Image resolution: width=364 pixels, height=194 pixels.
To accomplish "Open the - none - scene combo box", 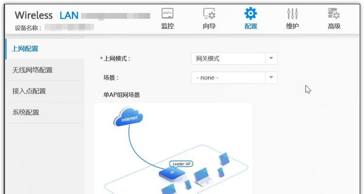I will 234,78.
